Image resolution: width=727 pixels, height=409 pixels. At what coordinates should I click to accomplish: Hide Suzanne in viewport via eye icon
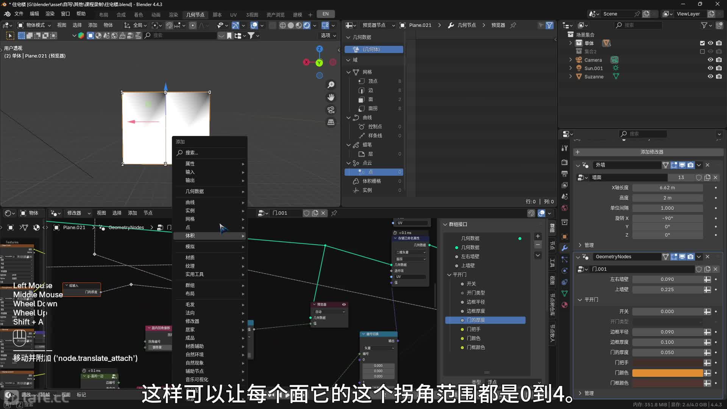(x=710, y=76)
